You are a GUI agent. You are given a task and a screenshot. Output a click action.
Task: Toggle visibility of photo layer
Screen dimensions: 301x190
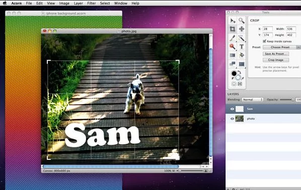tap(232, 119)
